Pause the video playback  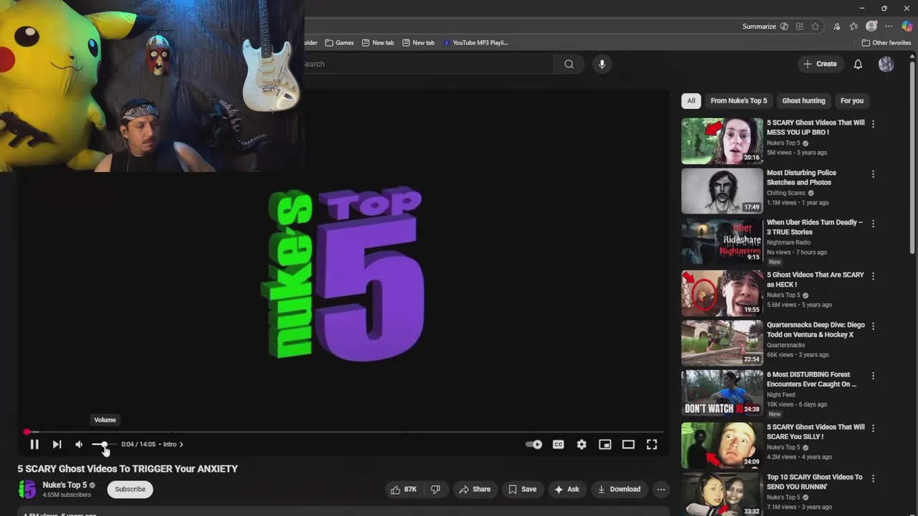pyautogui.click(x=34, y=444)
